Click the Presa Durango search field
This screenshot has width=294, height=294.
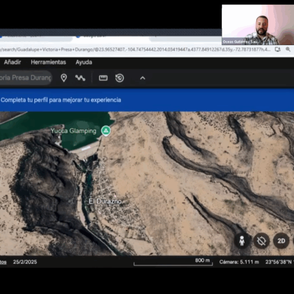tap(25, 78)
